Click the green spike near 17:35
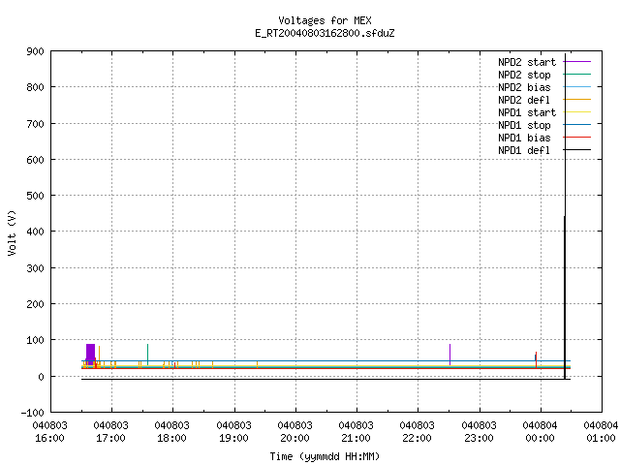The image size is (620, 465). point(147,355)
